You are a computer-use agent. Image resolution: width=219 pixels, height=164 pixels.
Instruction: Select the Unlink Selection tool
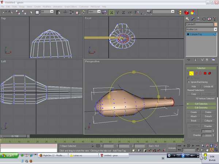pyautogui.click(x=24, y=12)
